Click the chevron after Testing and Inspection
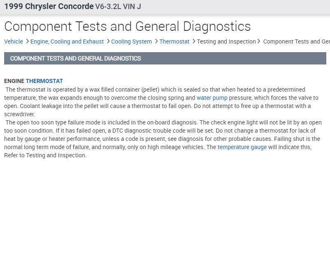The width and height of the screenshot is (330, 253). pyautogui.click(x=259, y=41)
